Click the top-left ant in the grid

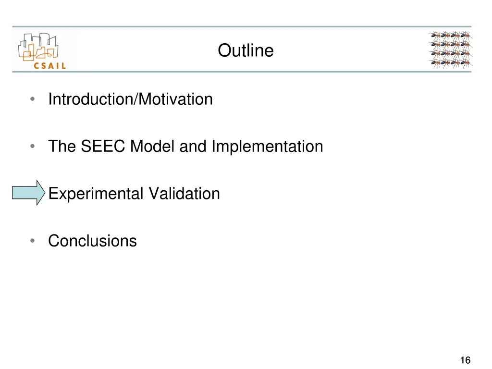pos(435,35)
